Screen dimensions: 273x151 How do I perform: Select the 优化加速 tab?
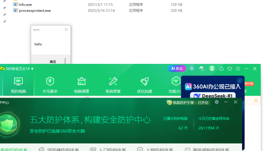click(145, 85)
